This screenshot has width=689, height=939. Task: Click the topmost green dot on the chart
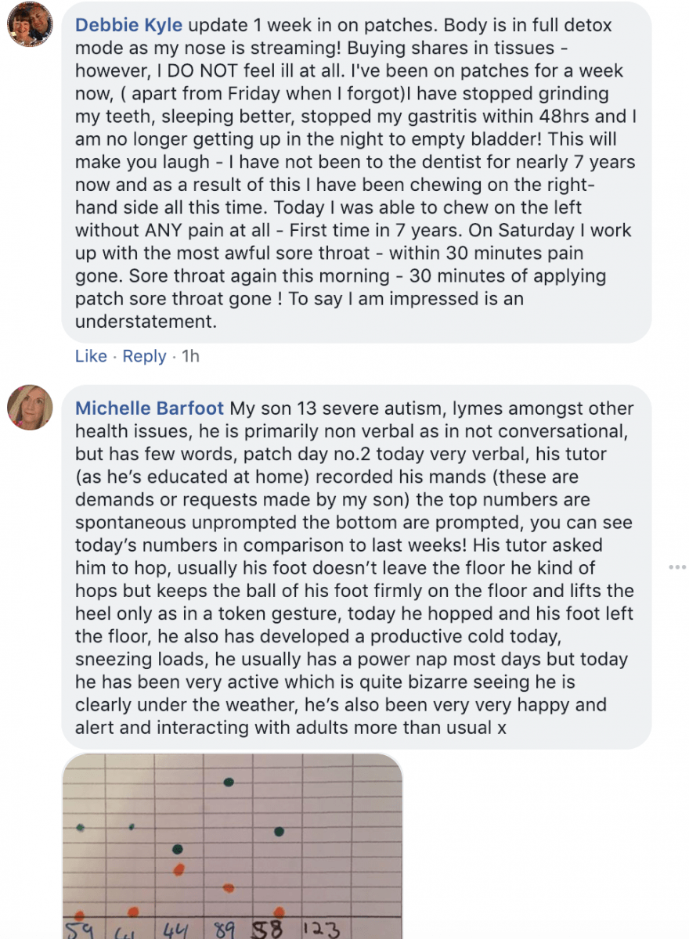coord(229,781)
